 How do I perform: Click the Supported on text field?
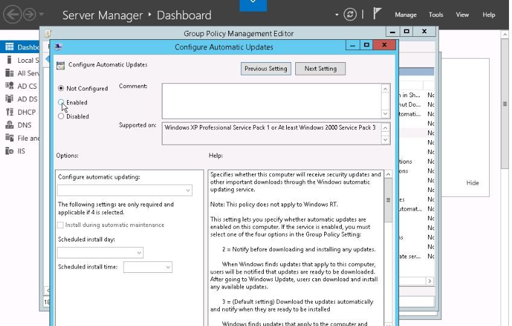point(272,133)
